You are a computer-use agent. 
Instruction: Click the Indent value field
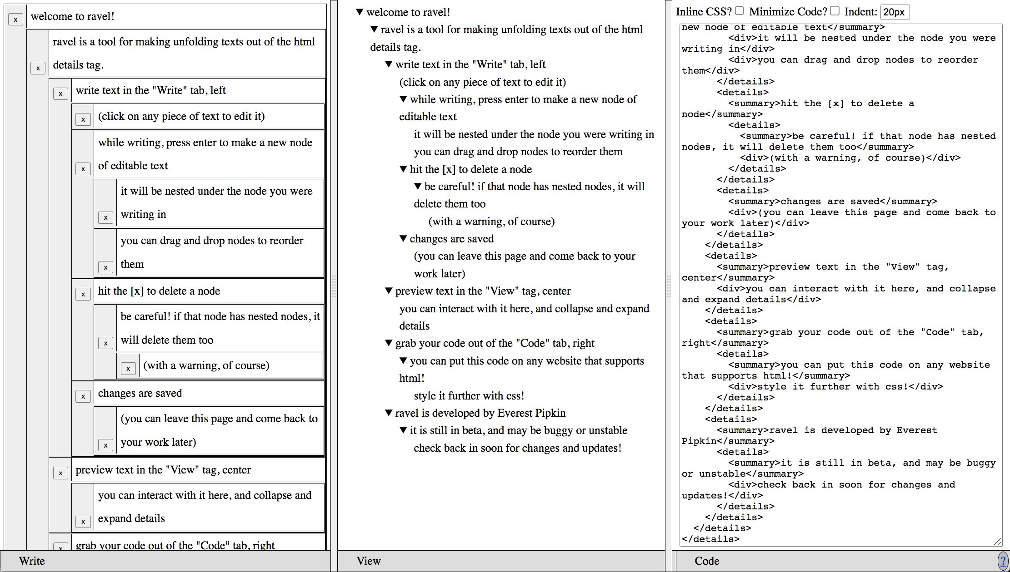tap(894, 12)
